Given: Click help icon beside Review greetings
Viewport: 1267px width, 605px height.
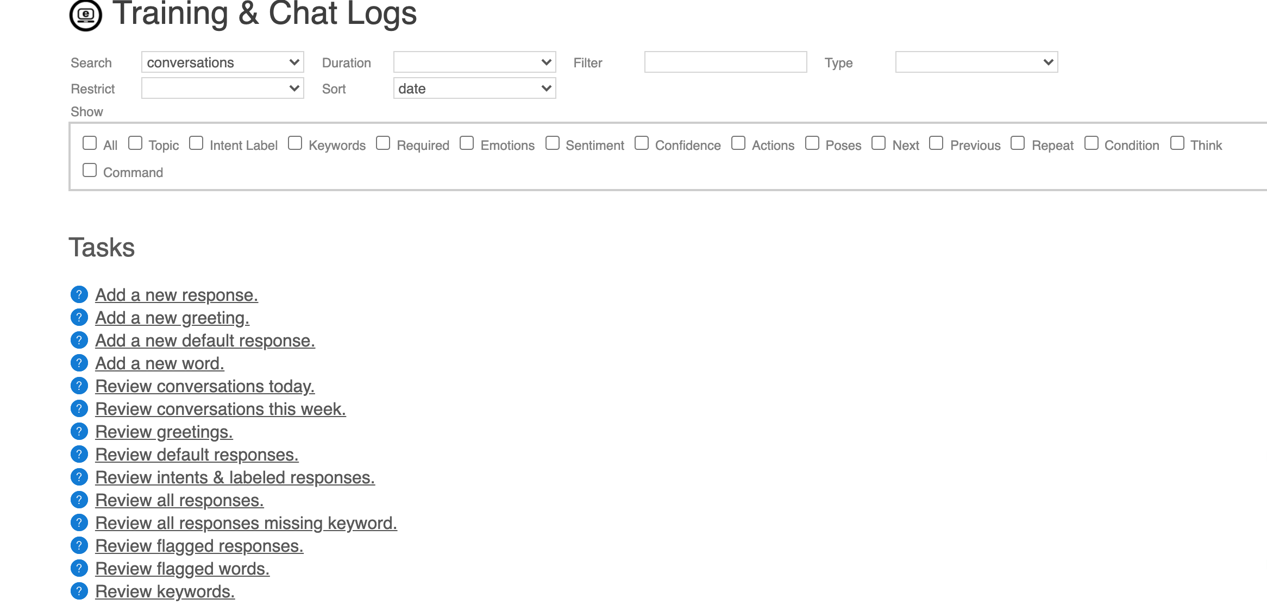Looking at the screenshot, I should click(x=79, y=431).
